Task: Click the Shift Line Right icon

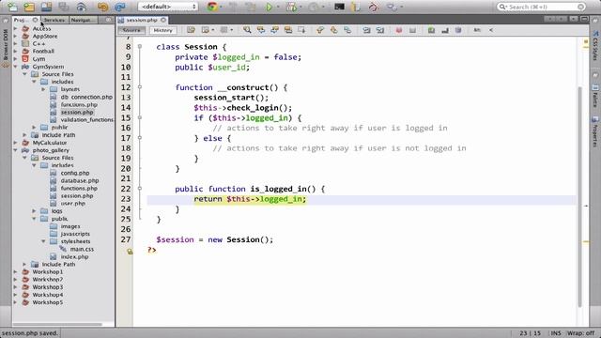Action: pyautogui.click(x=380, y=30)
